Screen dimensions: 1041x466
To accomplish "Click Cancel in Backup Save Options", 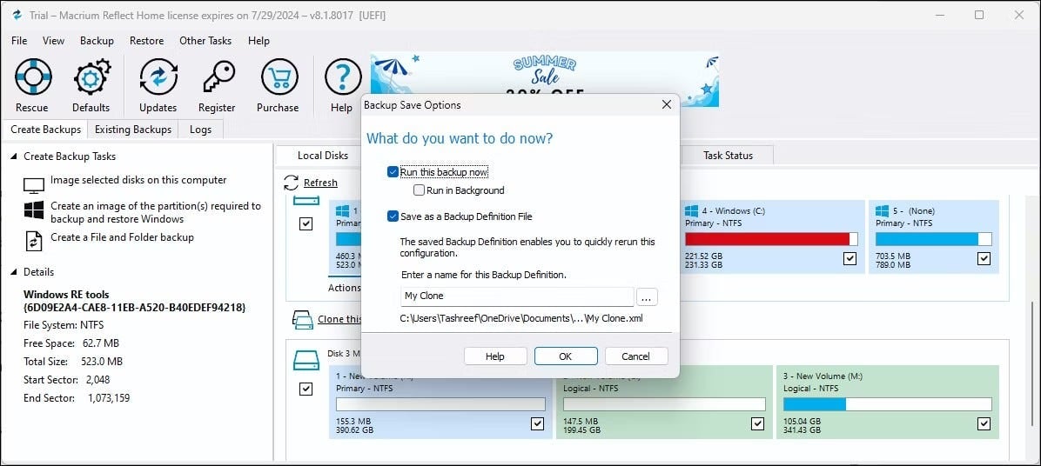I will [636, 356].
